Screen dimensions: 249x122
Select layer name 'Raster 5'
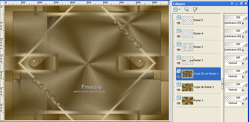[x=198, y=20]
